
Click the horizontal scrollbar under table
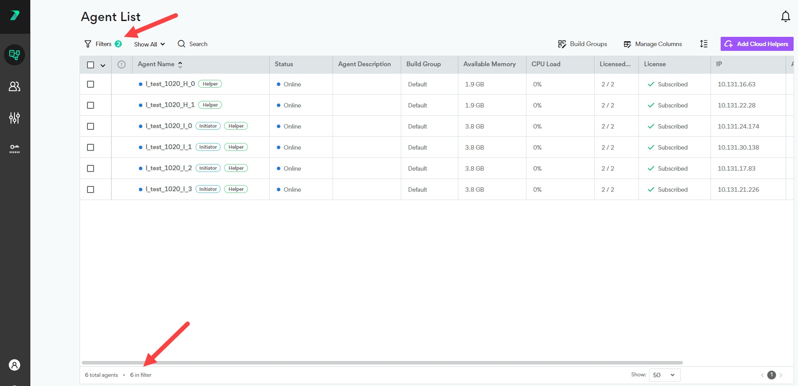[381, 363]
